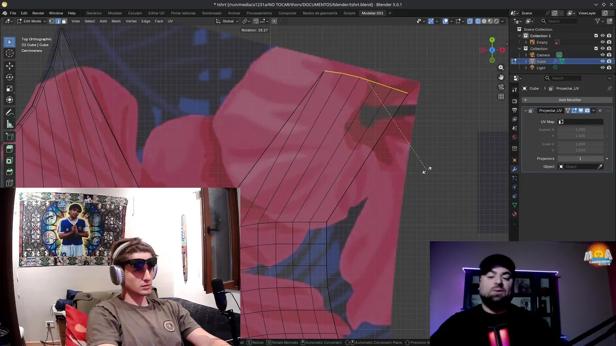
Task: Click the UV Map field
Action: [580, 122]
